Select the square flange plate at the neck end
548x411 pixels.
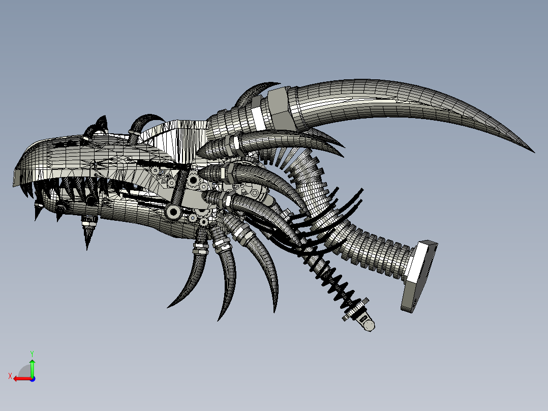coord(419,276)
